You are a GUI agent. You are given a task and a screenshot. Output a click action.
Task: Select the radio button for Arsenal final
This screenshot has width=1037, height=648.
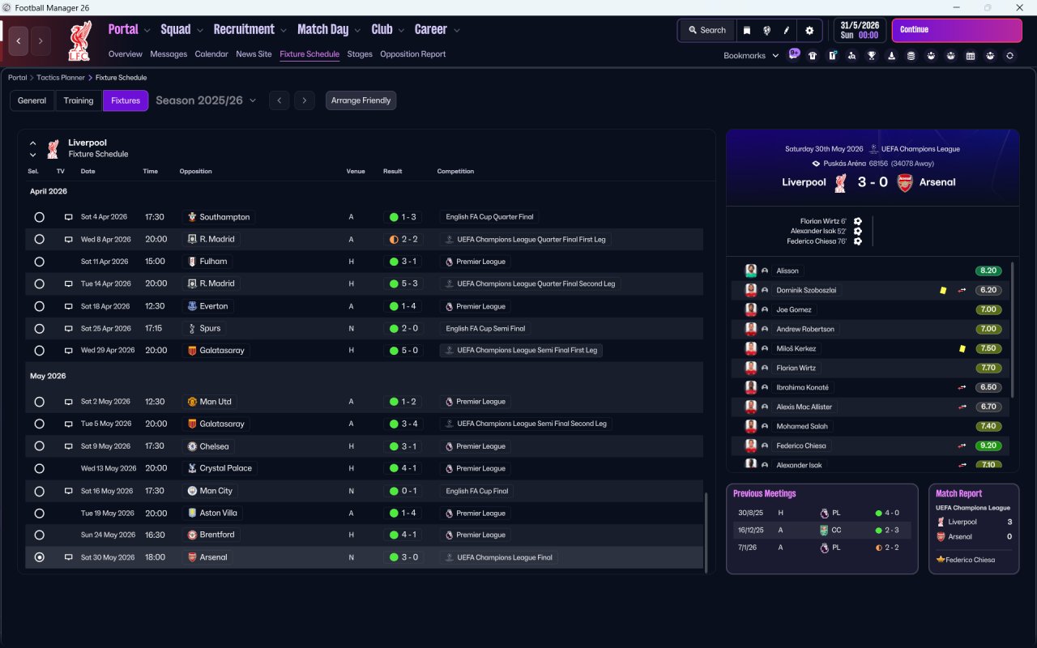coord(39,557)
